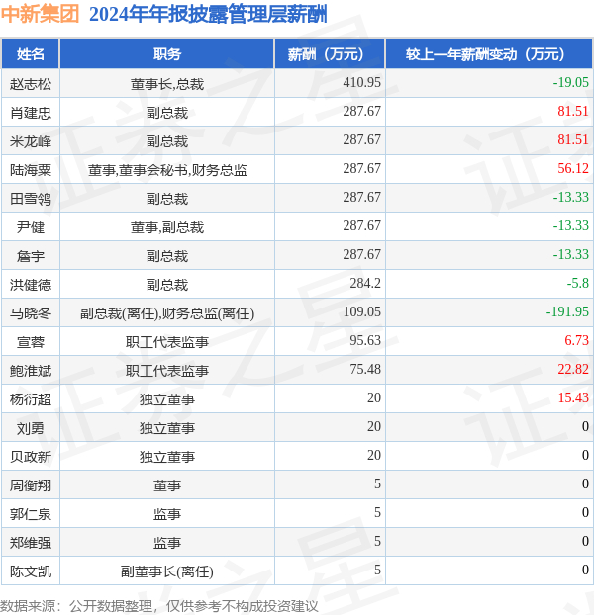Select the 副董事长(离任) position cell
Screen dimensions: 594x615
(x=167, y=571)
